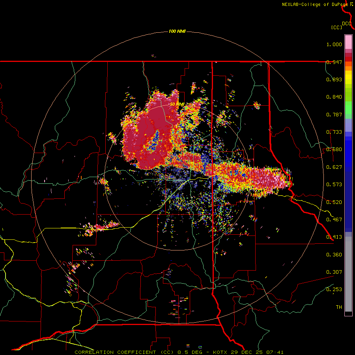
Task: Select the 0.680 scale value
Action: [334, 149]
